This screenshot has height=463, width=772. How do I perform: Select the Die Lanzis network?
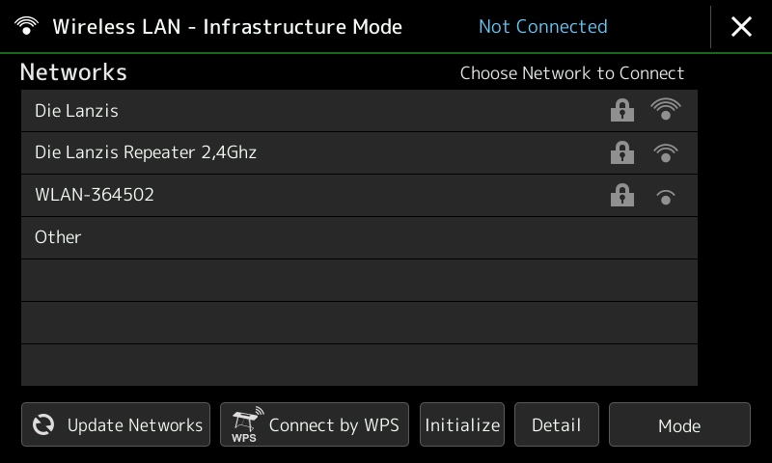[359, 111]
